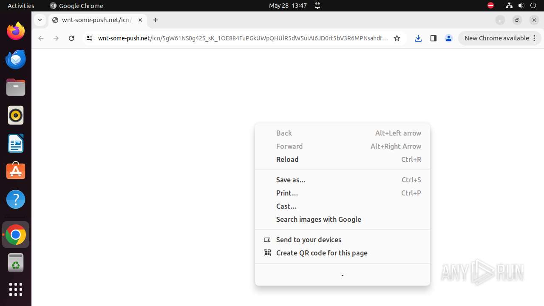Click the red do-not-disturb tray icon

pyautogui.click(x=490, y=6)
